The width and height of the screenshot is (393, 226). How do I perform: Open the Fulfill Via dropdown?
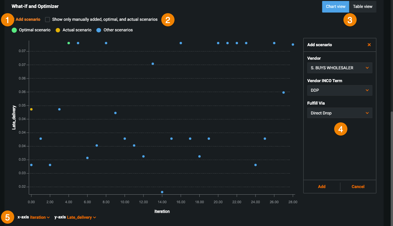click(x=339, y=113)
